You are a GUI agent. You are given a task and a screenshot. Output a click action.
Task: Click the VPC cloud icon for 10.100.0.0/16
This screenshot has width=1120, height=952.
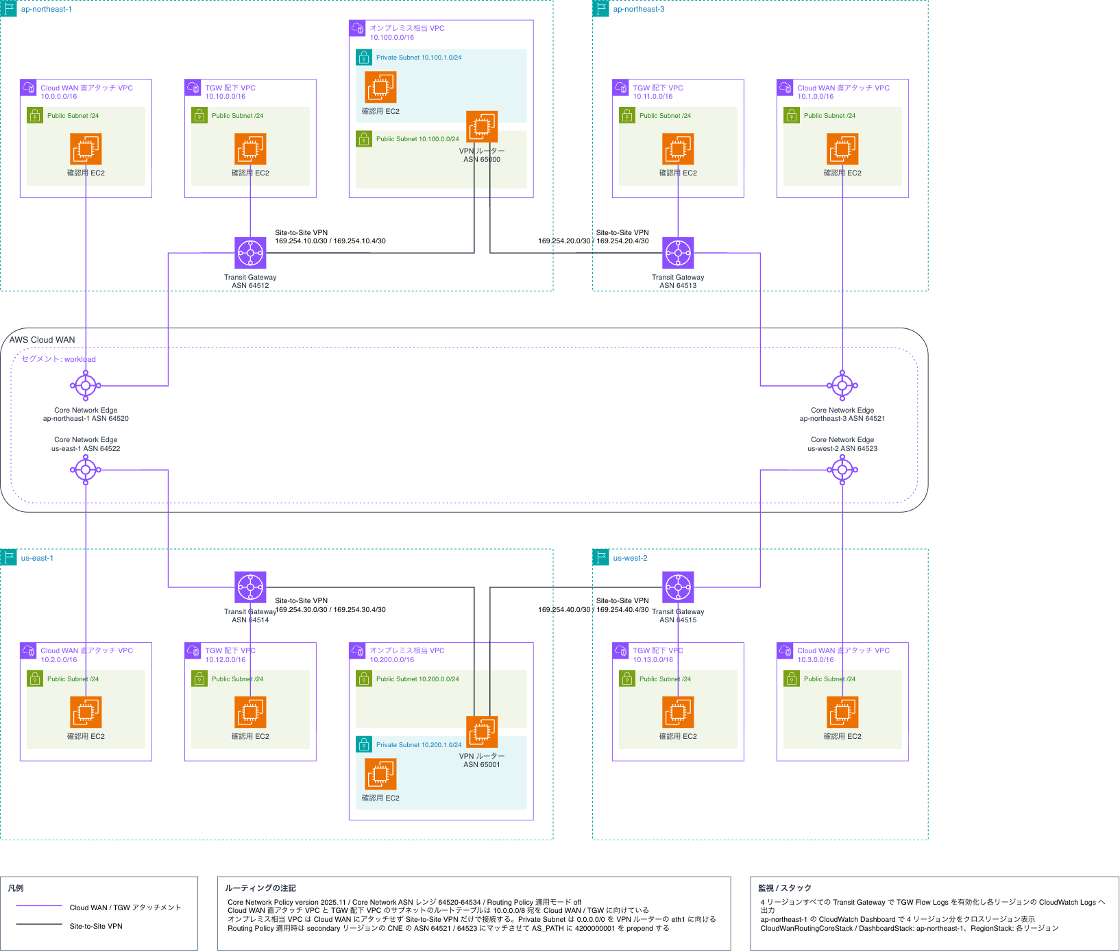coord(357,28)
